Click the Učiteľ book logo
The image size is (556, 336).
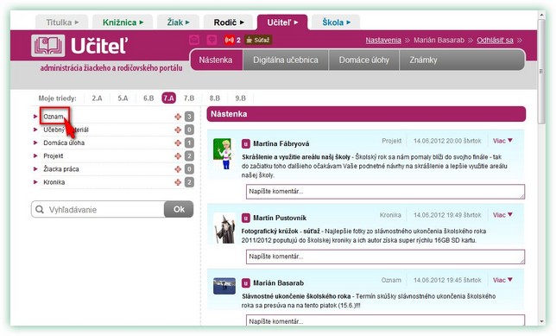47,46
